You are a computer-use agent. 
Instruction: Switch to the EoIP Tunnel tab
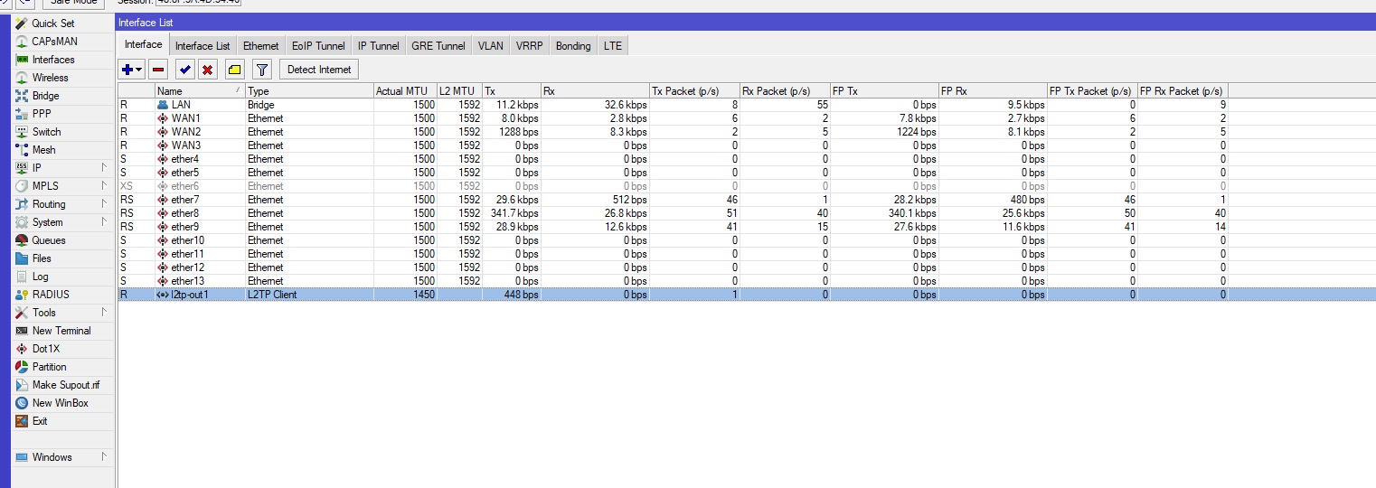tap(318, 45)
